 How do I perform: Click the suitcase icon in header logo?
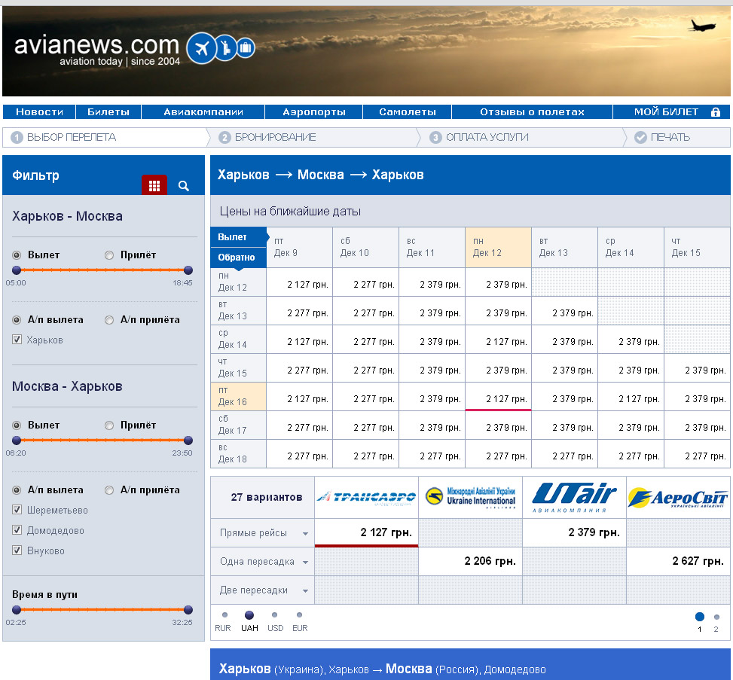245,49
